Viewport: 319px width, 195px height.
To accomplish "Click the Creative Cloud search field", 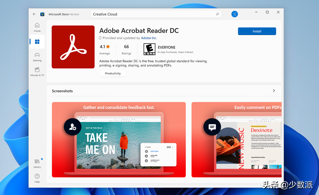I will coord(156,14).
